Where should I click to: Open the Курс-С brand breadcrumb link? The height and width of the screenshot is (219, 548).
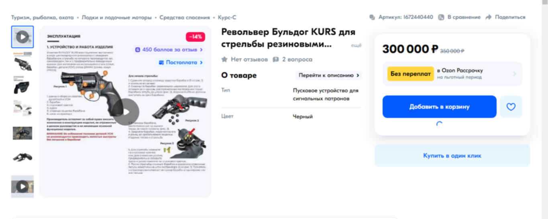click(227, 18)
